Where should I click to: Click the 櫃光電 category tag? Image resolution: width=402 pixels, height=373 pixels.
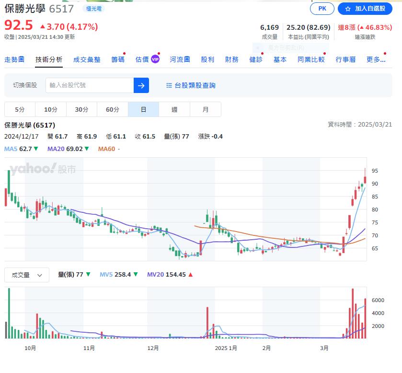pyautogui.click(x=93, y=9)
